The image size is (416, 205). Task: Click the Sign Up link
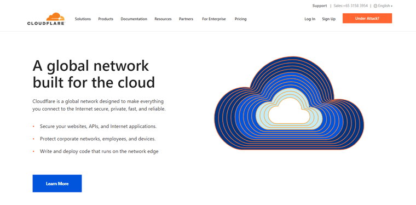click(329, 19)
